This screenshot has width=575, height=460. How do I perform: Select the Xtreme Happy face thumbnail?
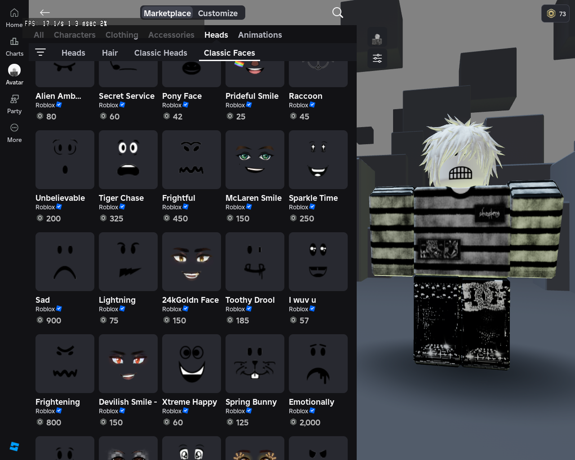click(191, 363)
